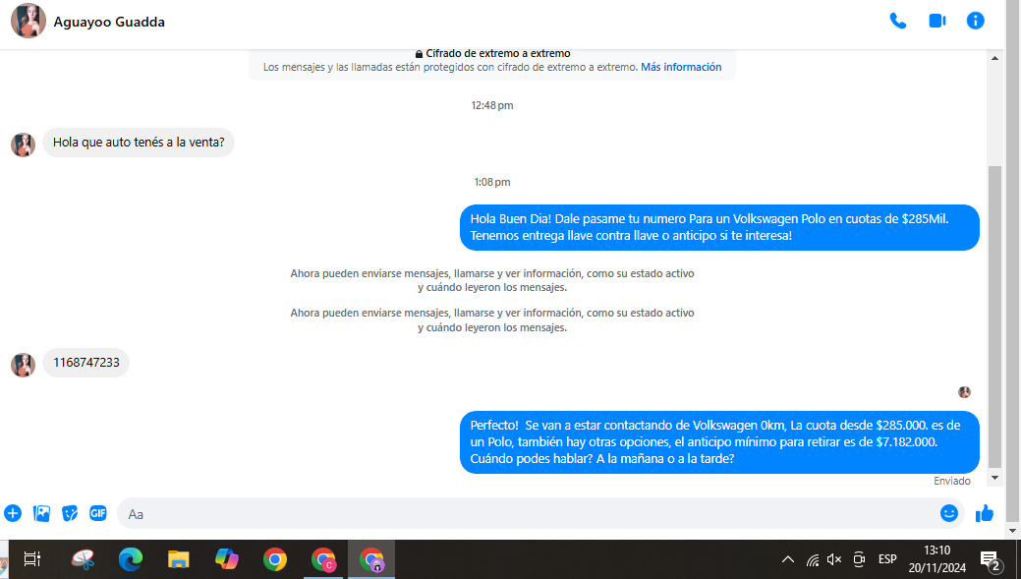Open the conversation information panel icon

point(975,21)
